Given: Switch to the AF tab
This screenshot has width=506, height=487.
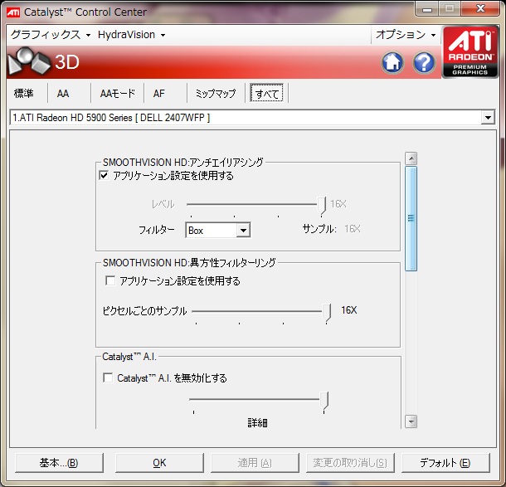Looking at the screenshot, I should [x=159, y=93].
